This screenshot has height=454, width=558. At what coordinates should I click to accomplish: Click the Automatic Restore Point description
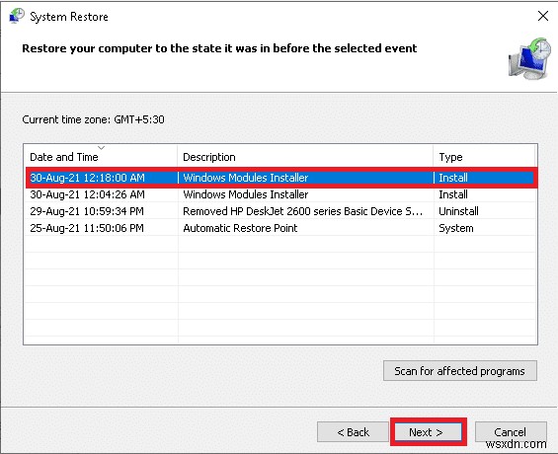click(x=240, y=228)
